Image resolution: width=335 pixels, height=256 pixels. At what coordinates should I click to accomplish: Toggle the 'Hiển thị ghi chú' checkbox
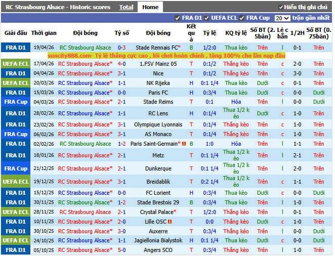pos(281,8)
